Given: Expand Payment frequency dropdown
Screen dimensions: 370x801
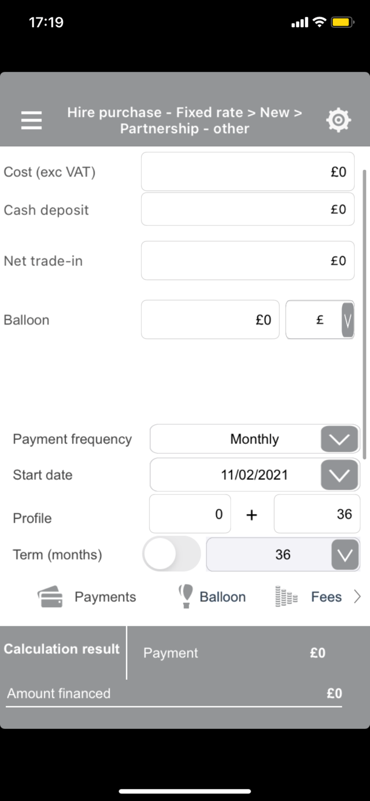Looking at the screenshot, I should pos(339,439).
